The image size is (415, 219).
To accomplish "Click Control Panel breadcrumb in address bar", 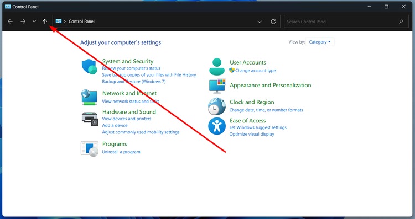I will click(81, 22).
